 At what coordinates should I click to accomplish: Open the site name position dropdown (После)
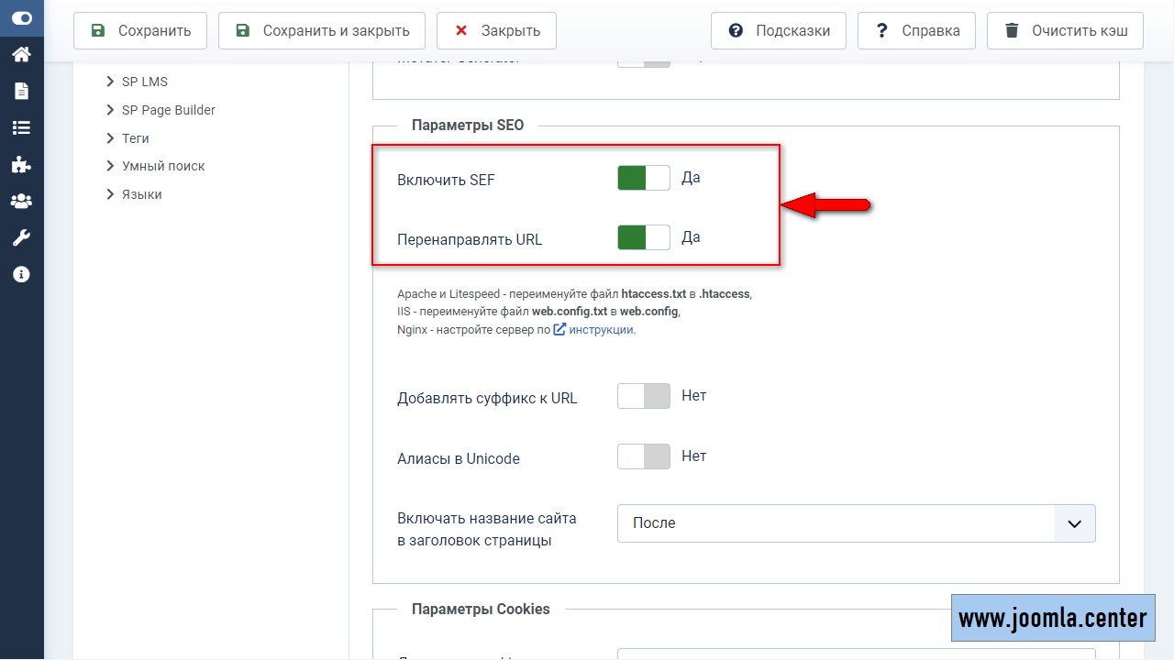[856, 523]
